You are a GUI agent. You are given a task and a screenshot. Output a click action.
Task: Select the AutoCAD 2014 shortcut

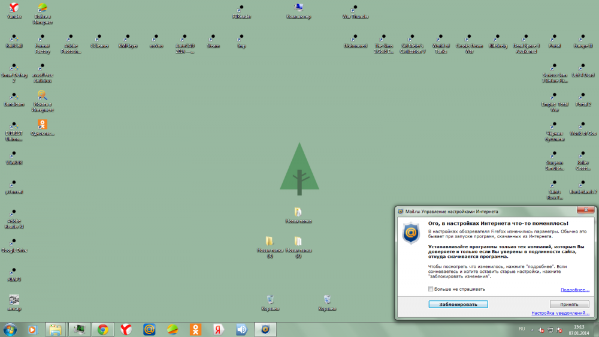[185, 44]
